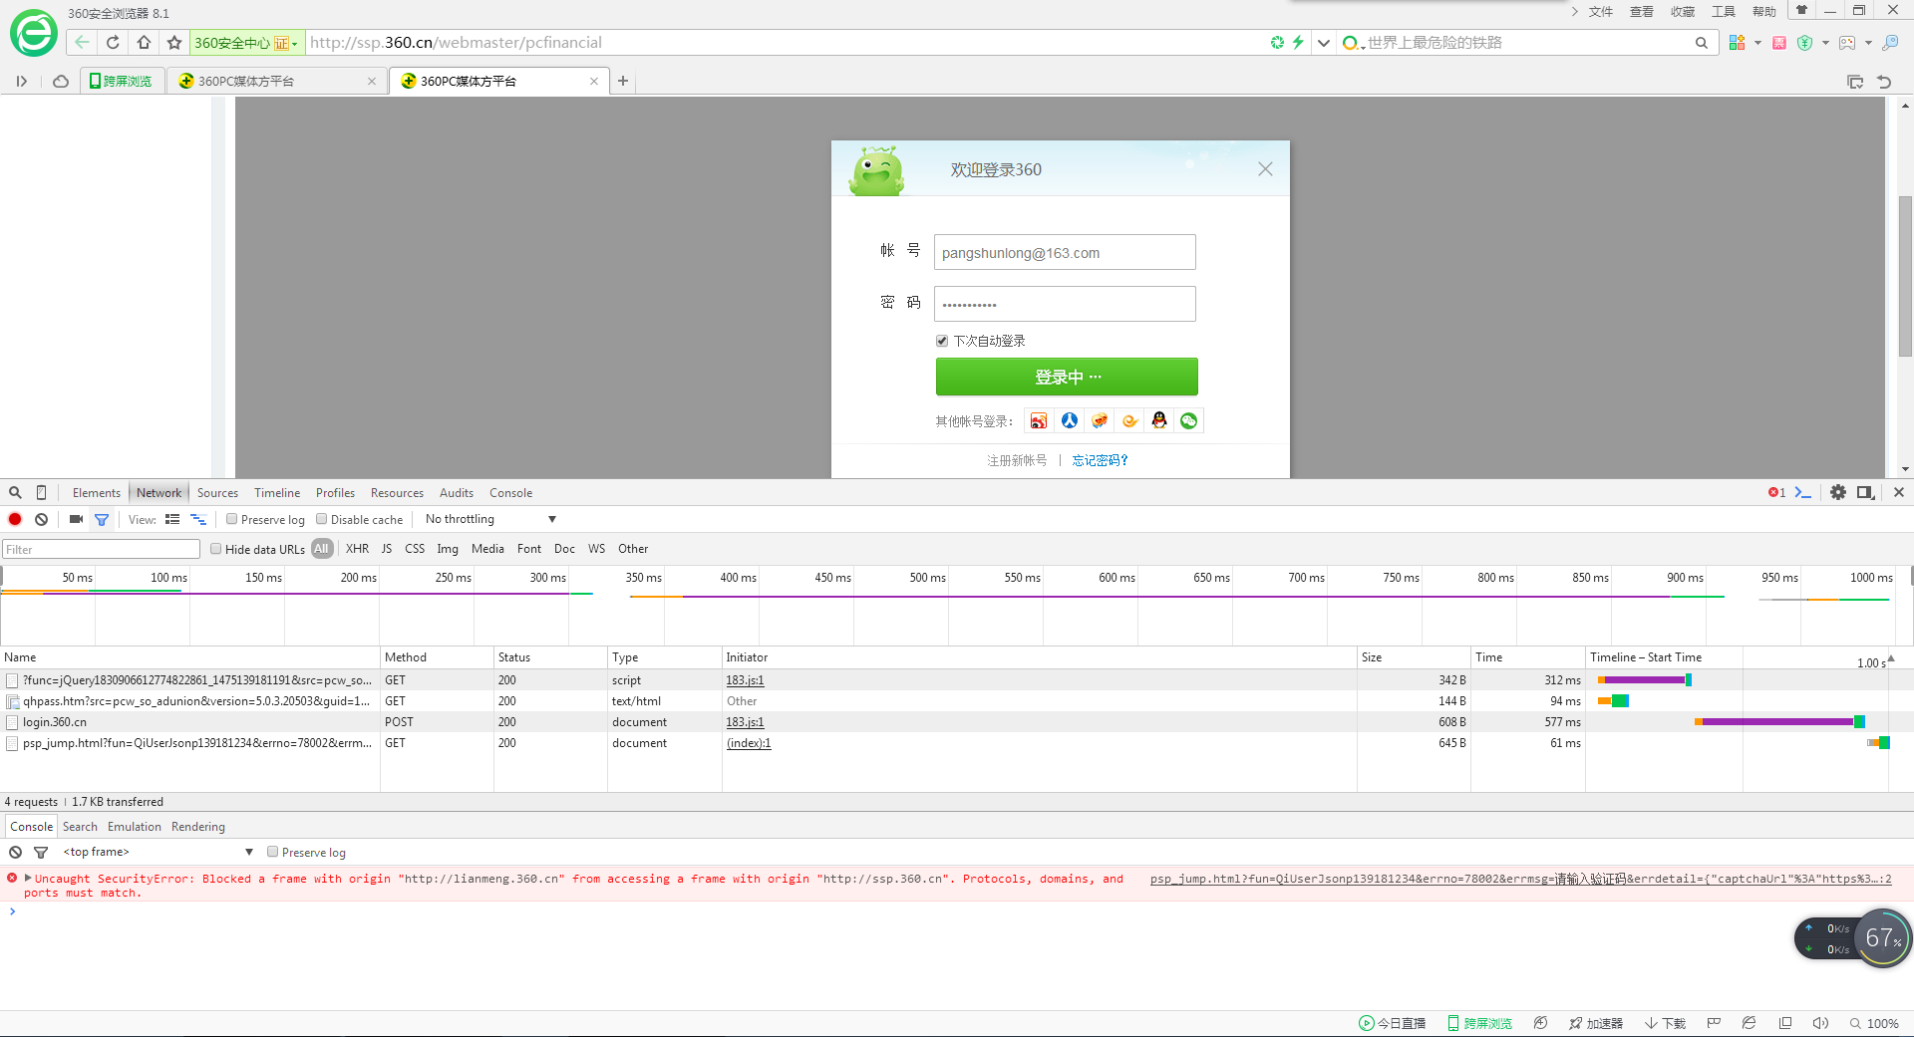
Task: Enable network Preserve log checkbox
Action: pyautogui.click(x=232, y=519)
